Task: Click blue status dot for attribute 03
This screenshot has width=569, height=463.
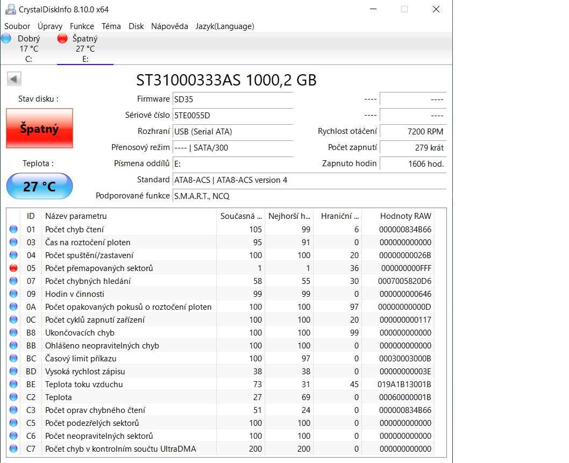Action: (x=13, y=242)
